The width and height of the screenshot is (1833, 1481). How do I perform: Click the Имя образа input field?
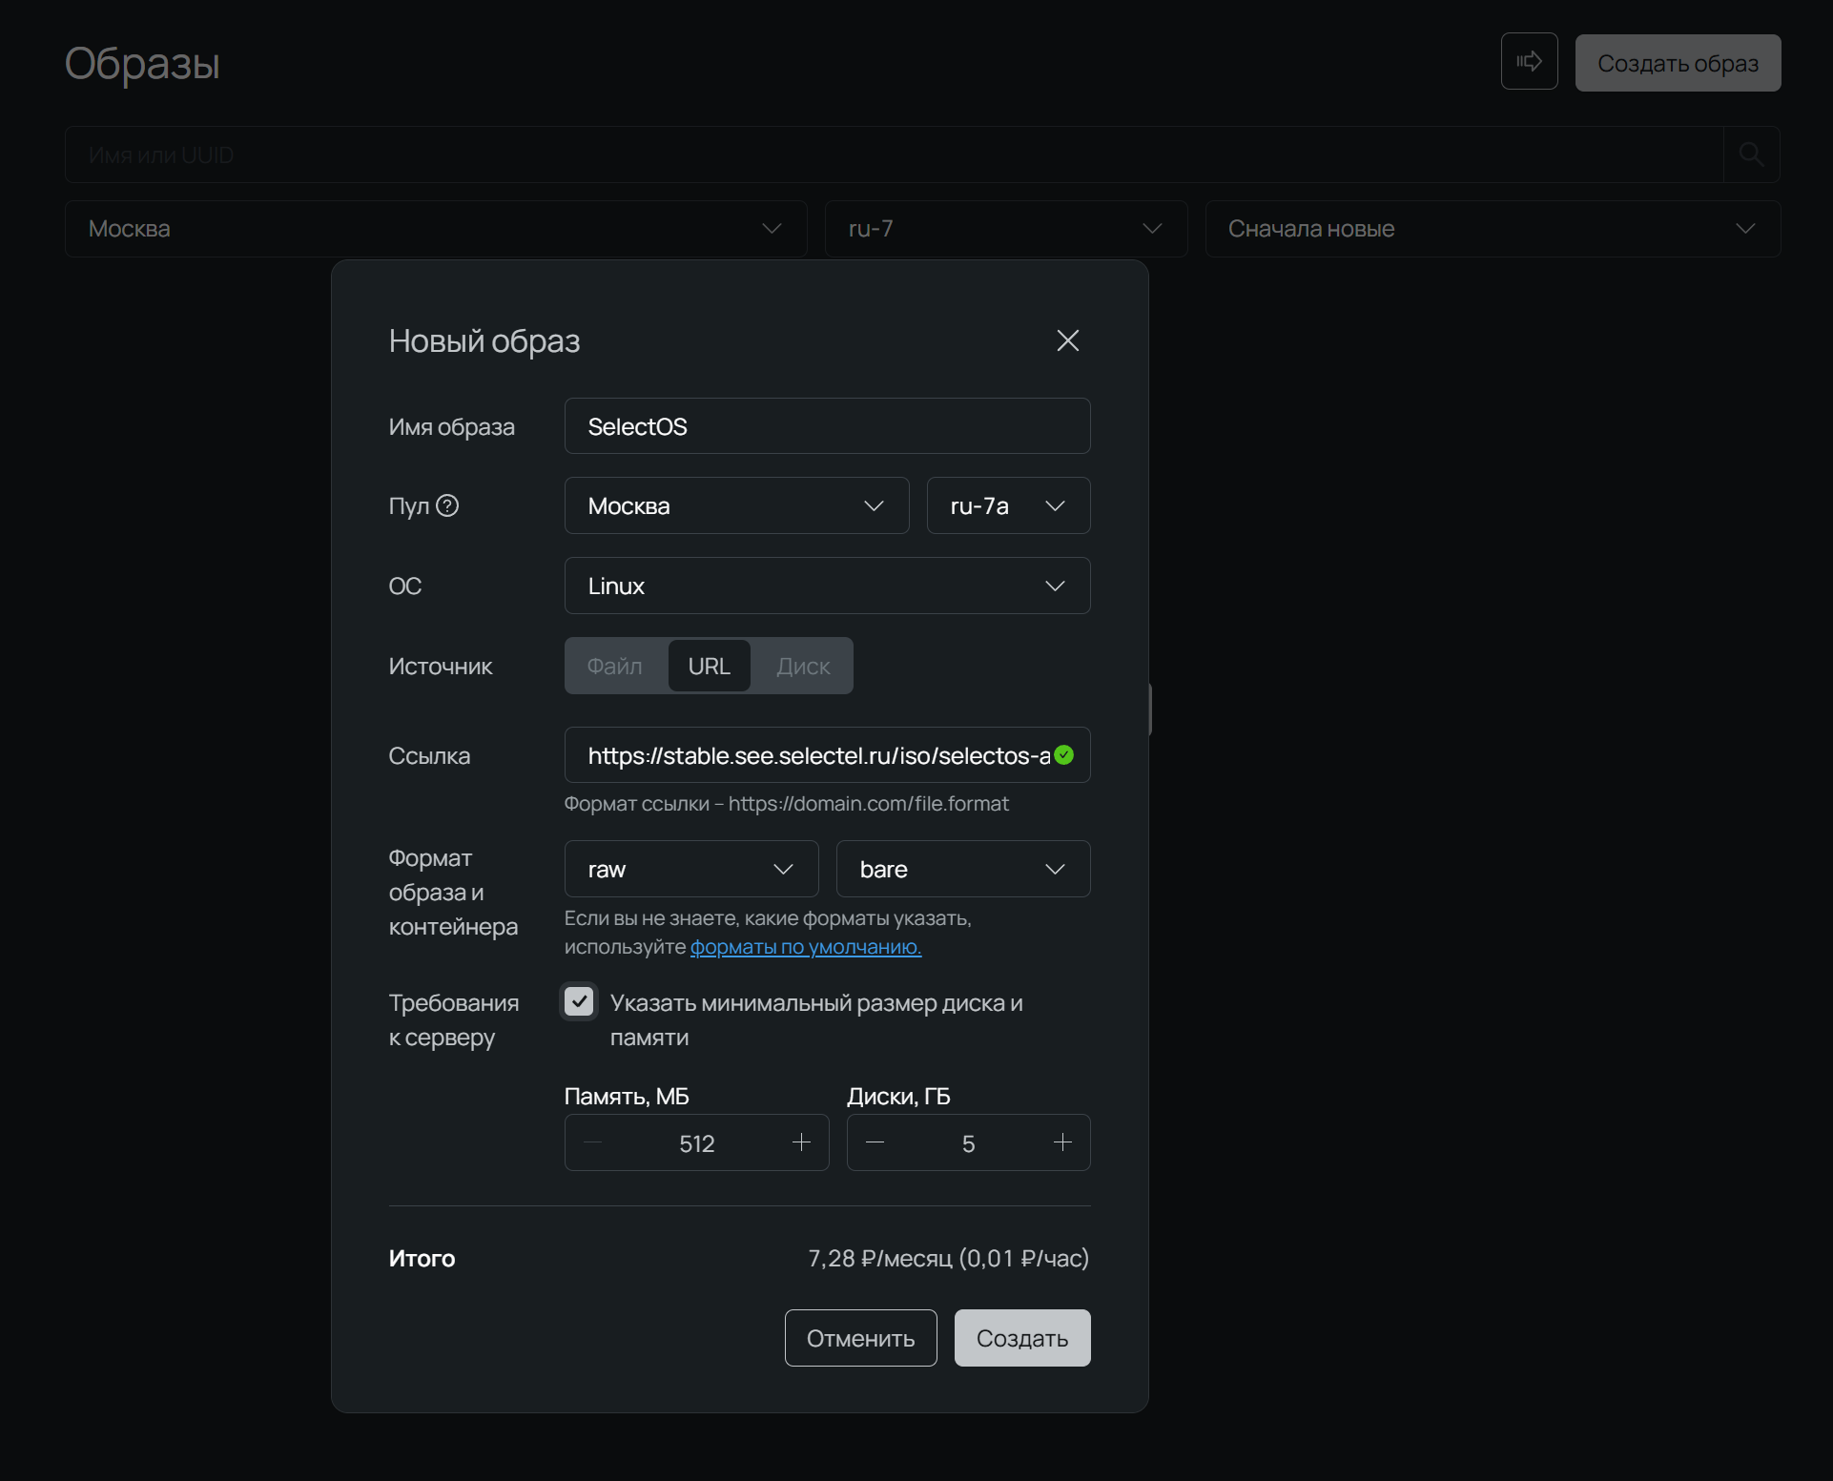pyautogui.click(x=827, y=426)
